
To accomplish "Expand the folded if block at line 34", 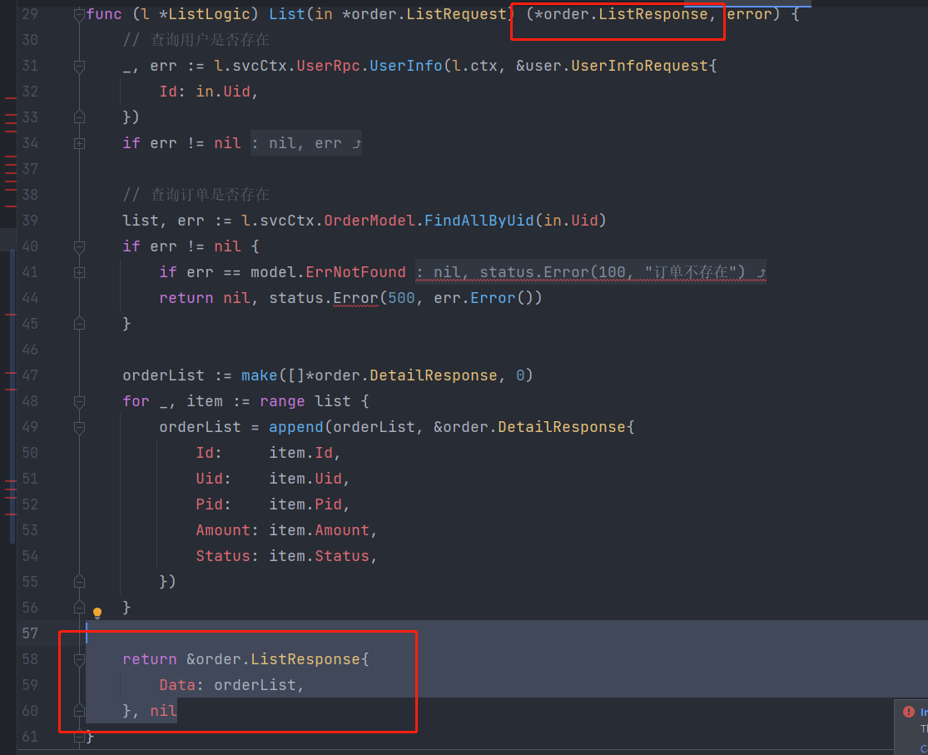I will pyautogui.click(x=79, y=143).
